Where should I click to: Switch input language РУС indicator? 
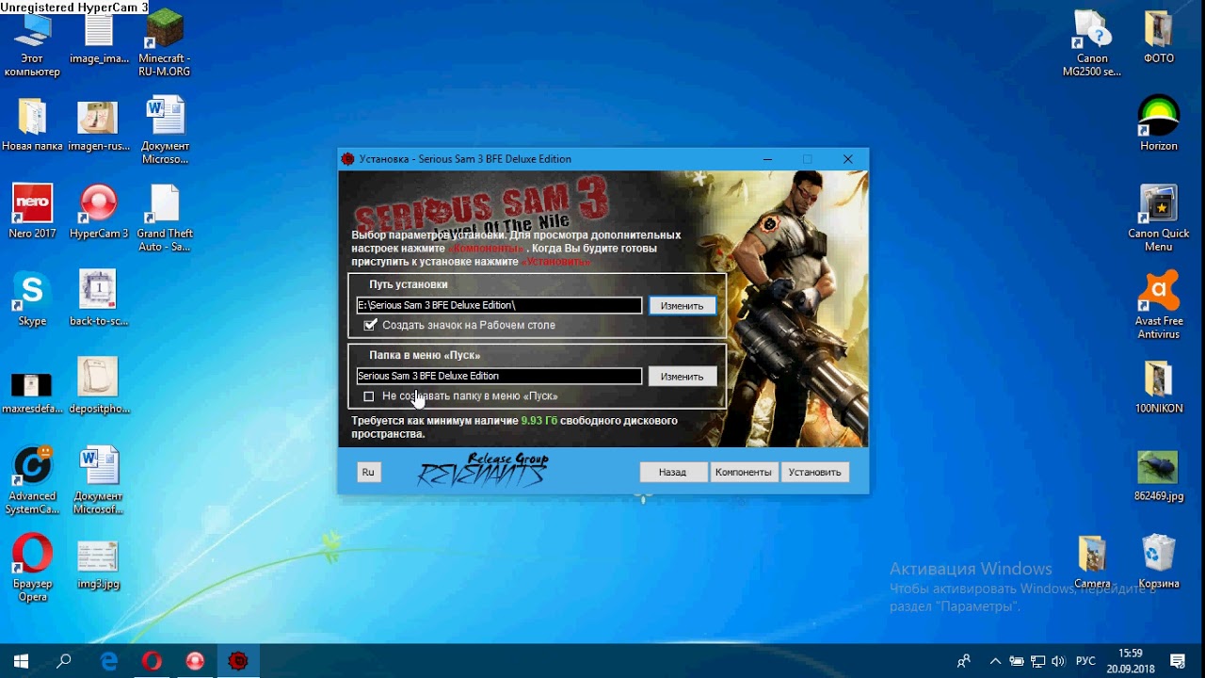[1085, 661]
